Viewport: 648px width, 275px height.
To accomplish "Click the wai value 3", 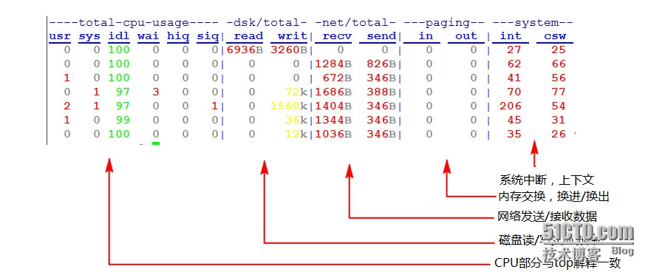I will click(x=156, y=92).
